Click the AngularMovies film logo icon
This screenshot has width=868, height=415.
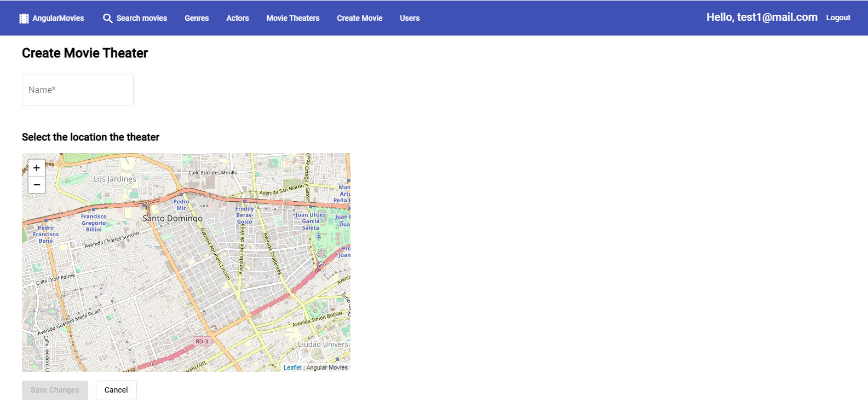[x=24, y=18]
